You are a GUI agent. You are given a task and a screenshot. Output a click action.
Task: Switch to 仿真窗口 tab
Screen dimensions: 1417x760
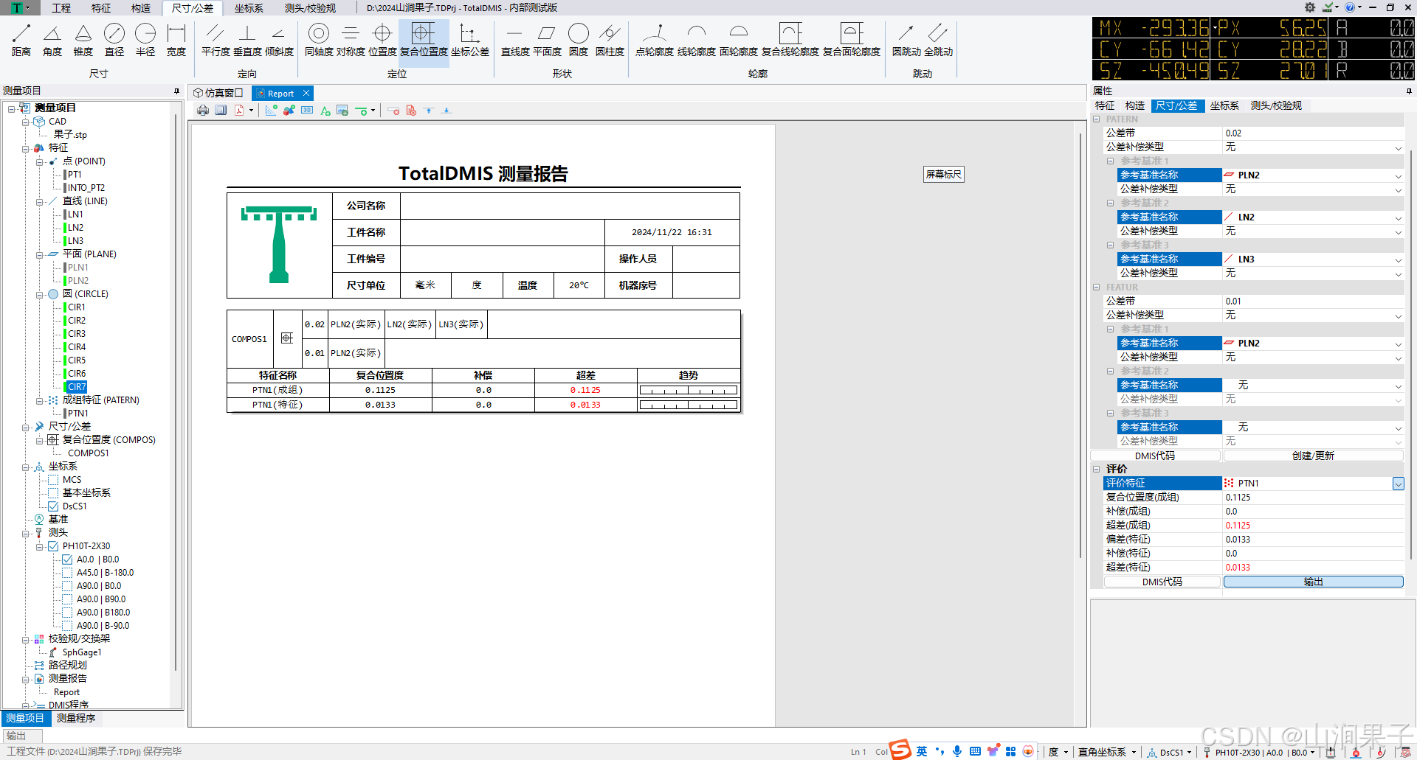[219, 93]
